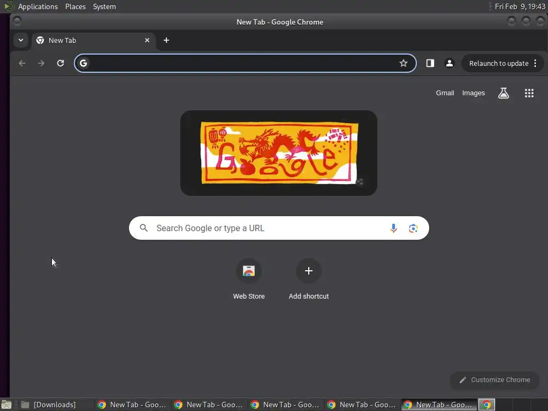
Task: Search by image with Google Lens
Action: click(413, 228)
